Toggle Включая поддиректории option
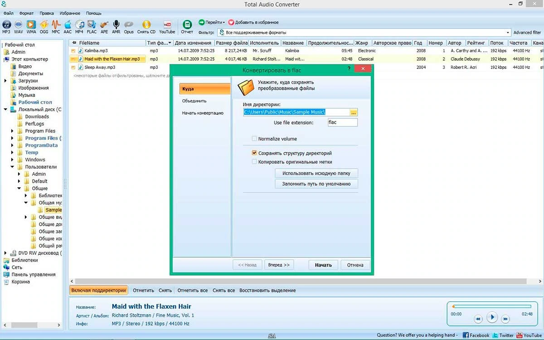The width and height of the screenshot is (544, 340). pos(98,290)
